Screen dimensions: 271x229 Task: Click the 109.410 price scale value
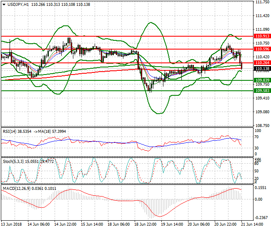[x=262, y=98]
